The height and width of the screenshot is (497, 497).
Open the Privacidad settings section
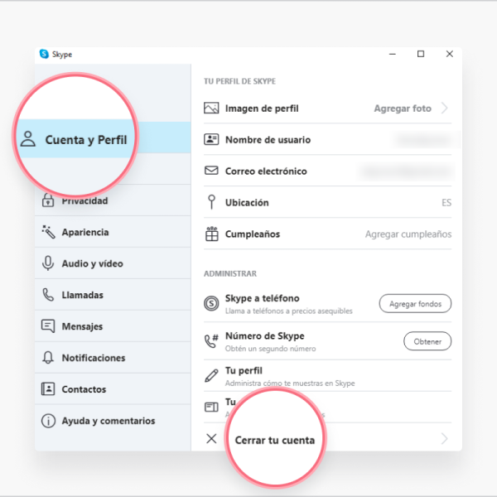[x=113, y=200]
